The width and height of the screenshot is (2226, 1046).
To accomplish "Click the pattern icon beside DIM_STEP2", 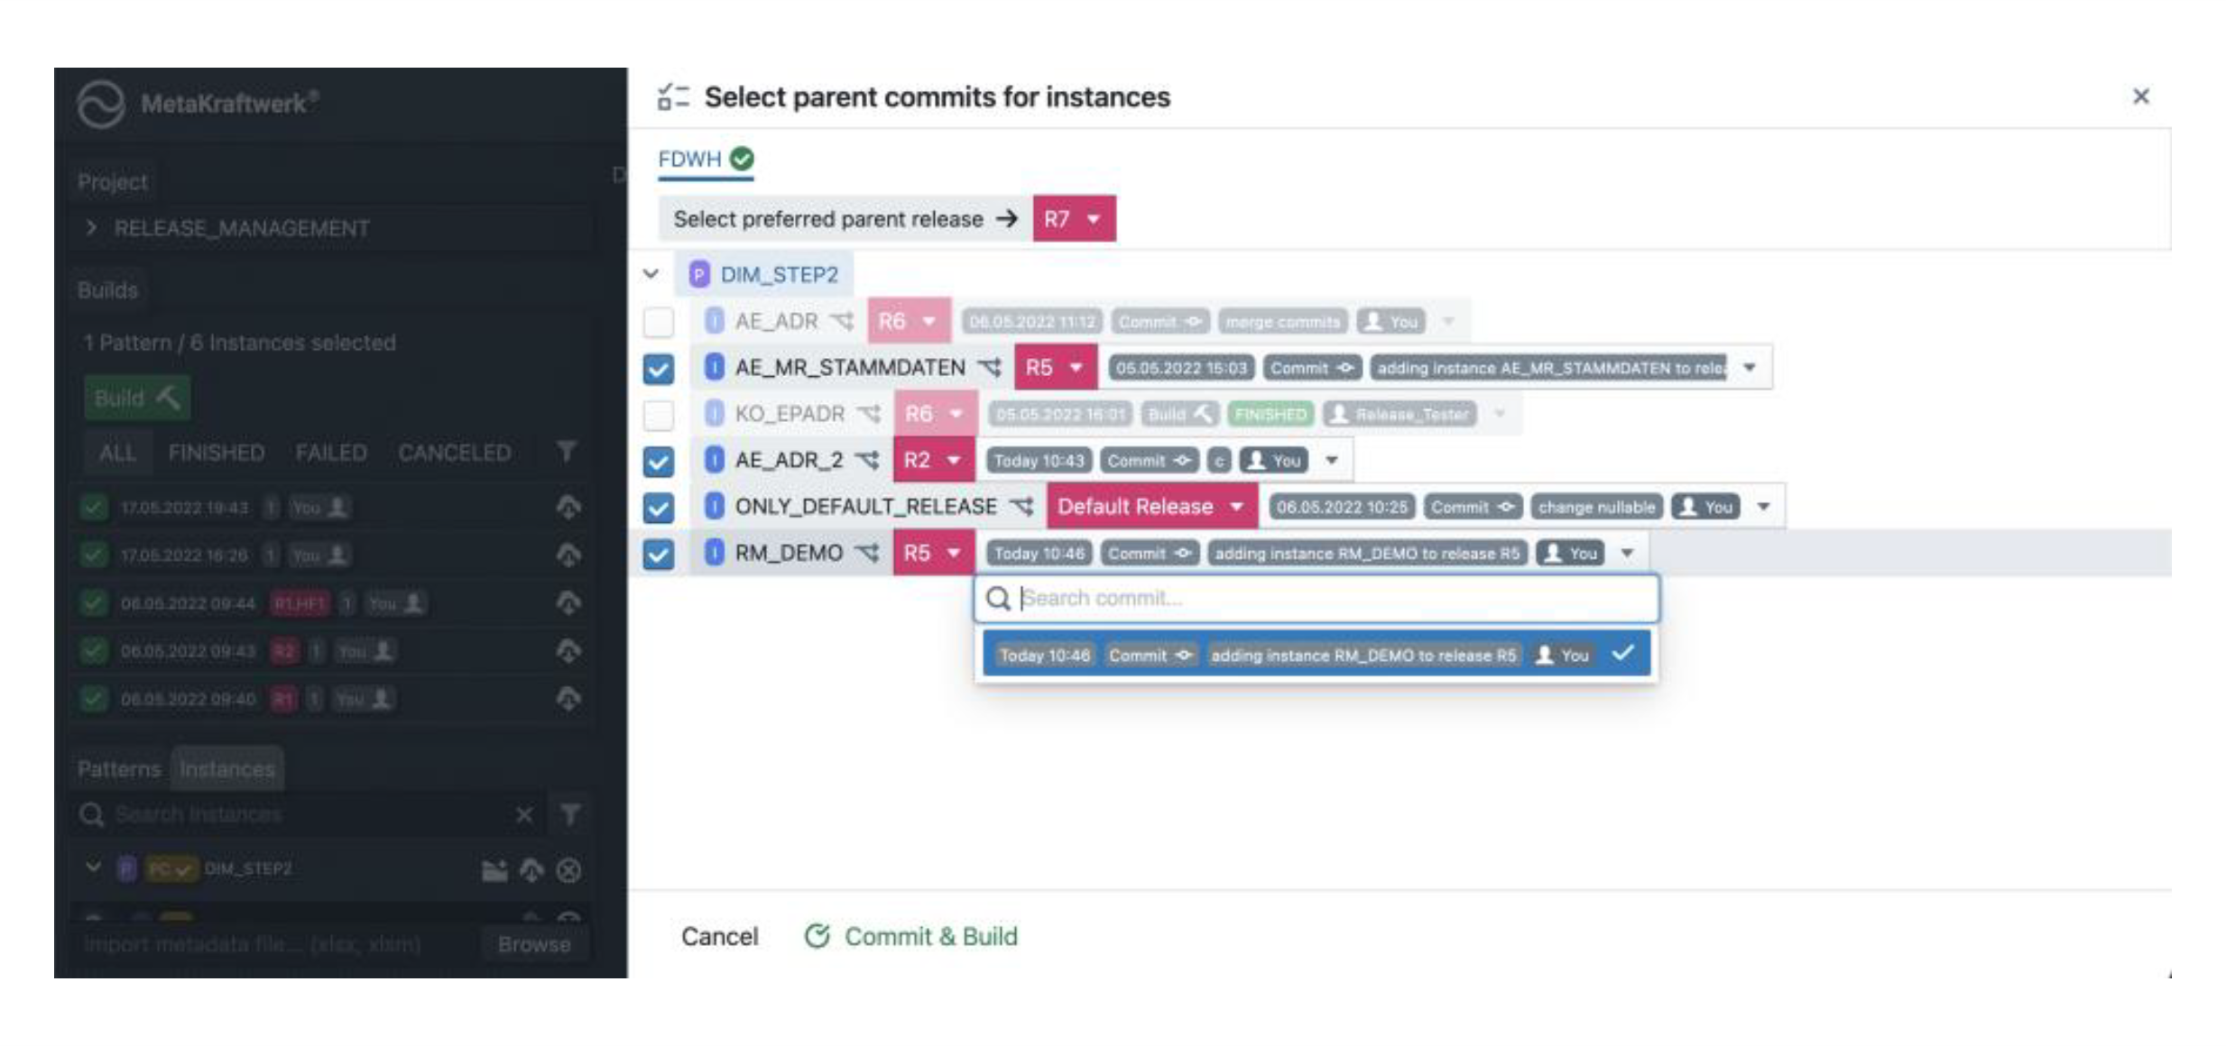I will (698, 274).
